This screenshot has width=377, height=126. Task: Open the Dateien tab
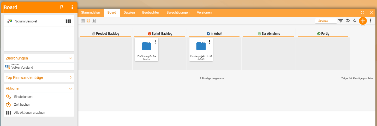[129, 13]
